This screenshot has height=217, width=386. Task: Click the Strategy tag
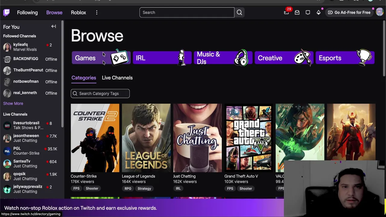[x=144, y=188]
